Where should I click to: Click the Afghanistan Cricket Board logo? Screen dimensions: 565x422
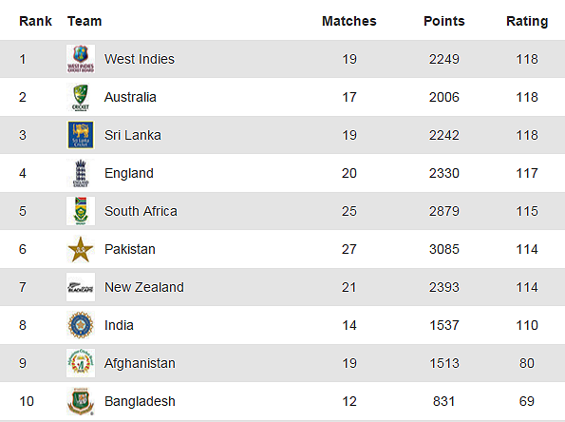click(x=81, y=363)
